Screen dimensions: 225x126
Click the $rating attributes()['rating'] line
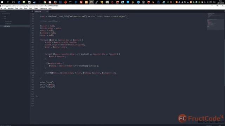(x=74, y=66)
